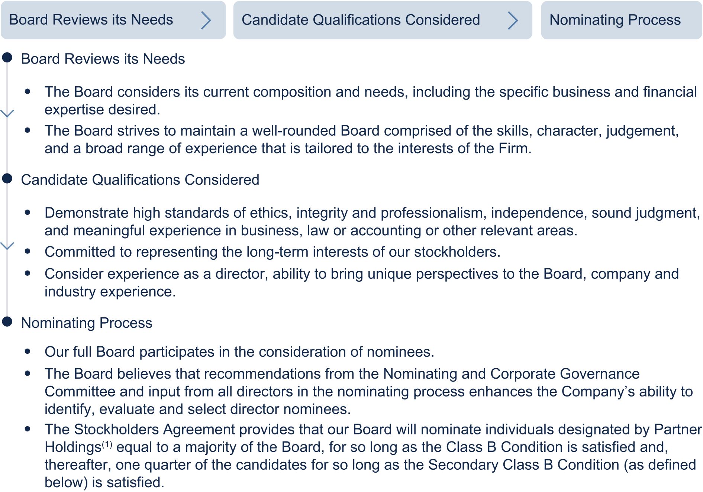Click chevron arrow after Board Reviews its Needs

click(206, 20)
